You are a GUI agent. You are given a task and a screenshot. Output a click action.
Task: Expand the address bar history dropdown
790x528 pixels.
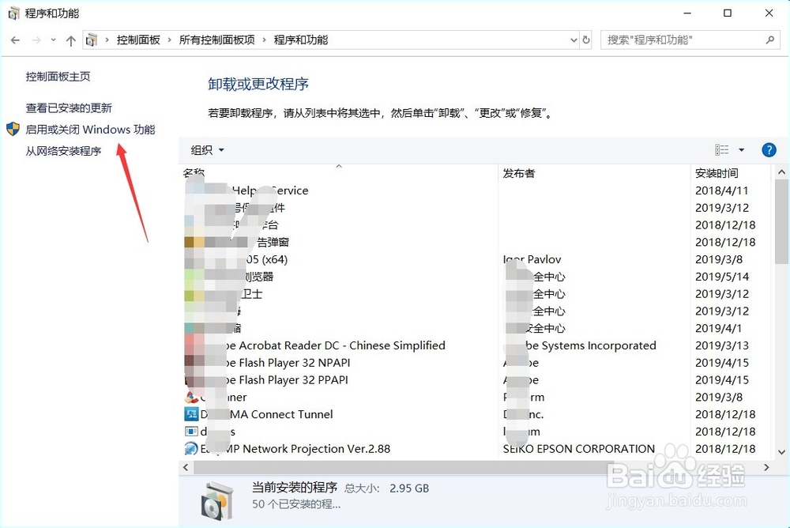point(574,40)
